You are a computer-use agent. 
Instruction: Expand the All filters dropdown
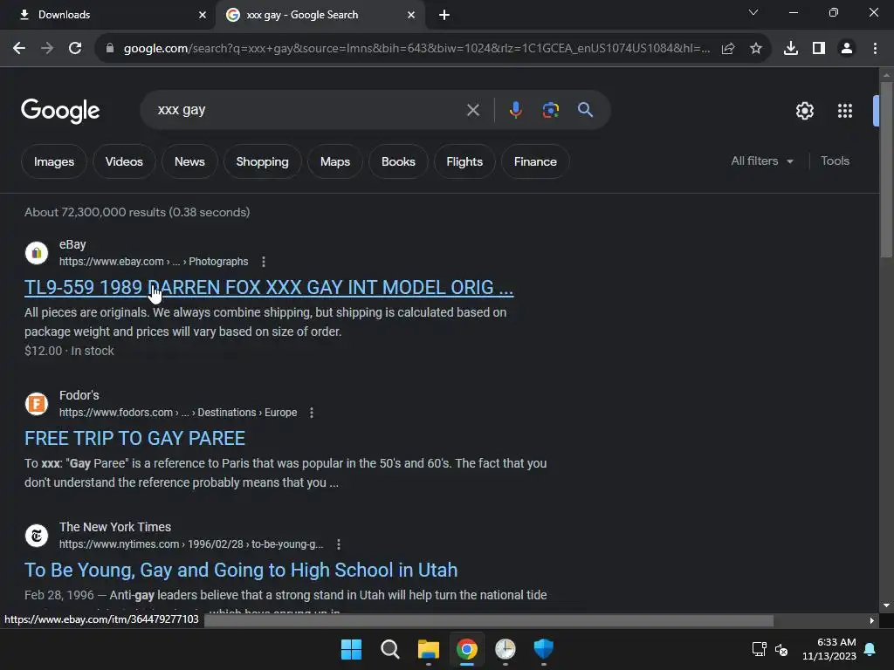[x=762, y=161]
